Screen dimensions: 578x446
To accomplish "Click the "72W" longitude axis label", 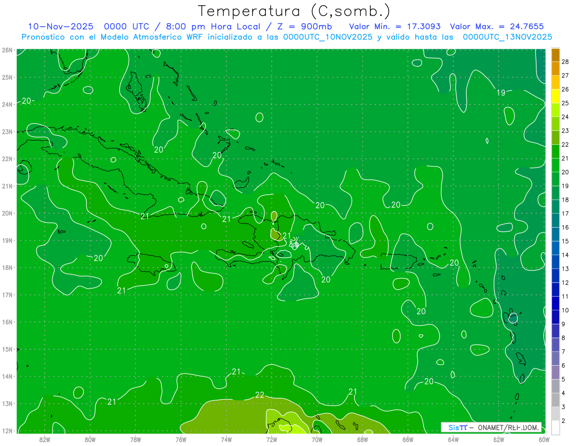I will (272, 439).
